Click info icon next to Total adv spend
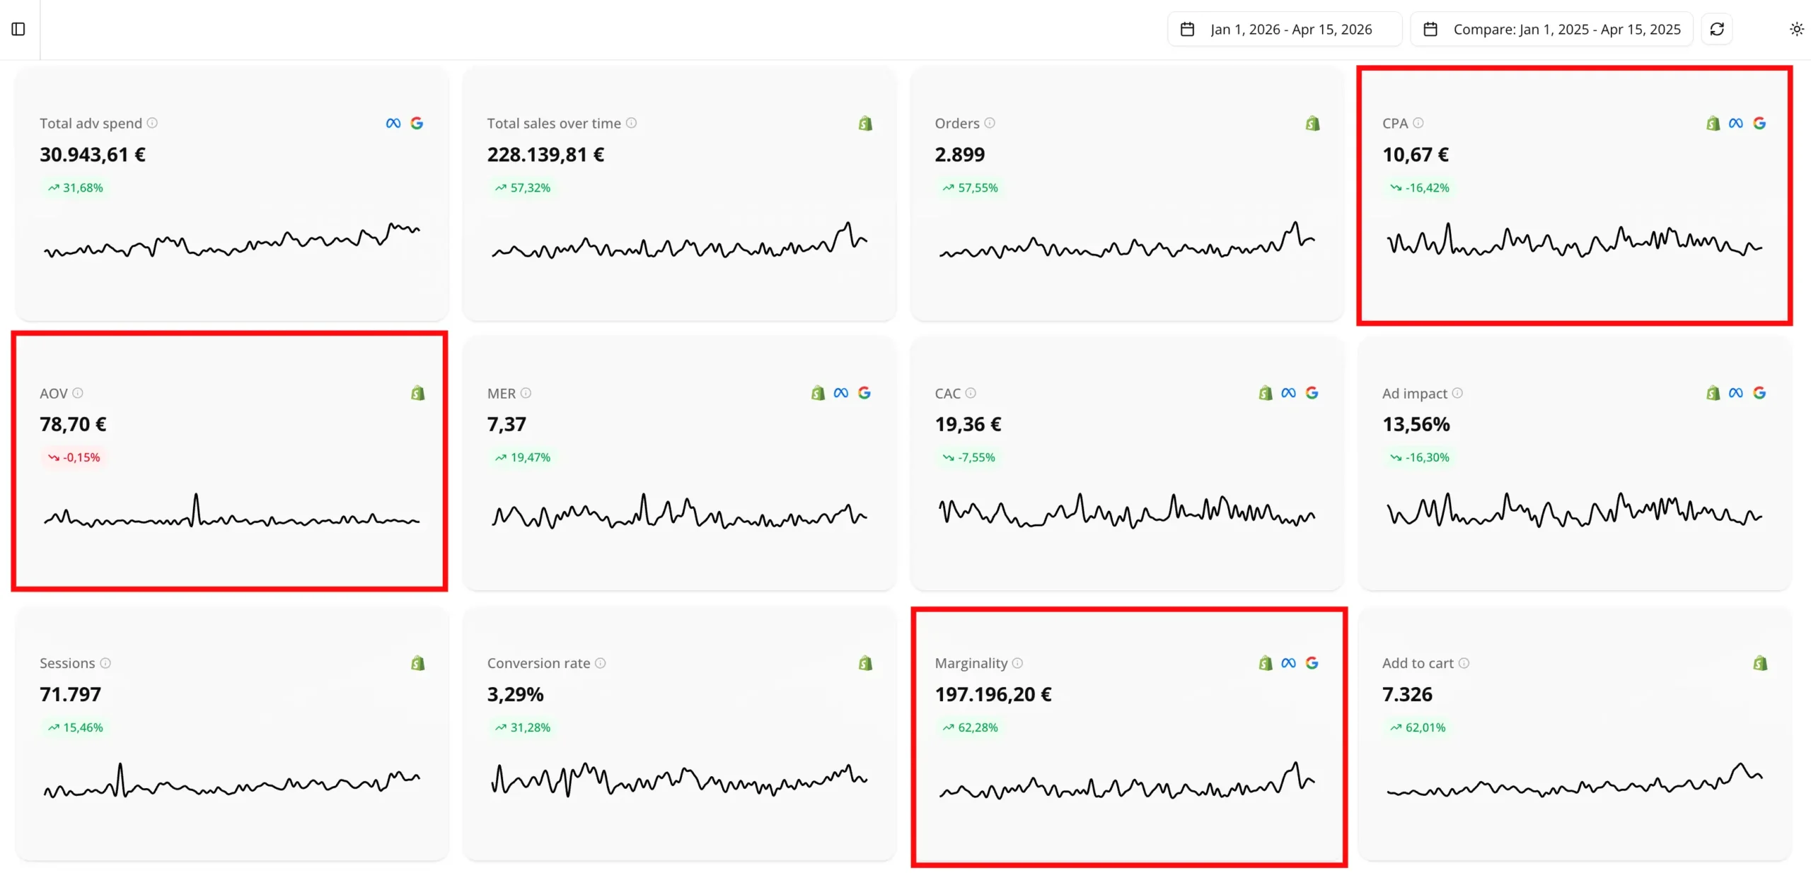This screenshot has width=1811, height=873. [x=152, y=123]
